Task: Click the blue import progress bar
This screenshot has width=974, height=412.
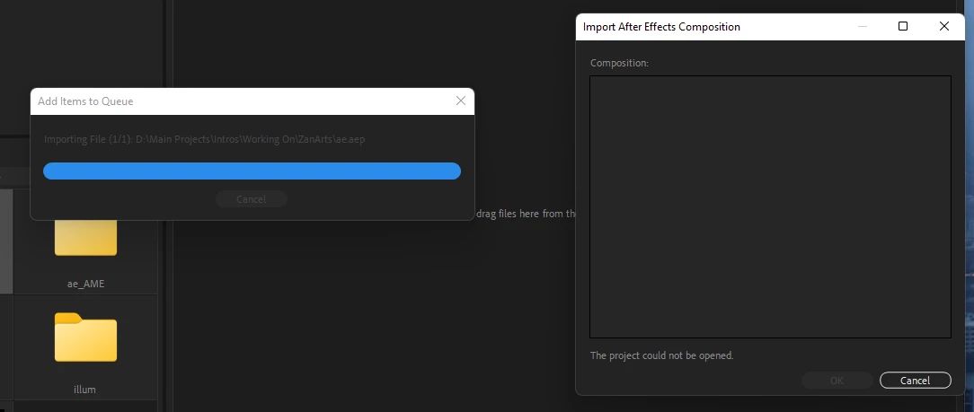Action: 252,171
